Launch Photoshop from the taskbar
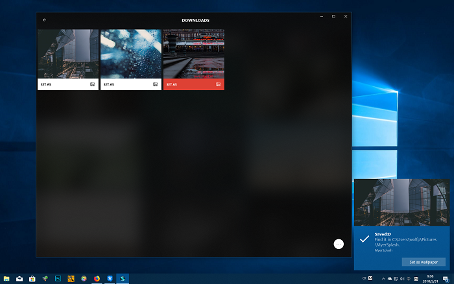454x284 pixels. tap(58, 279)
